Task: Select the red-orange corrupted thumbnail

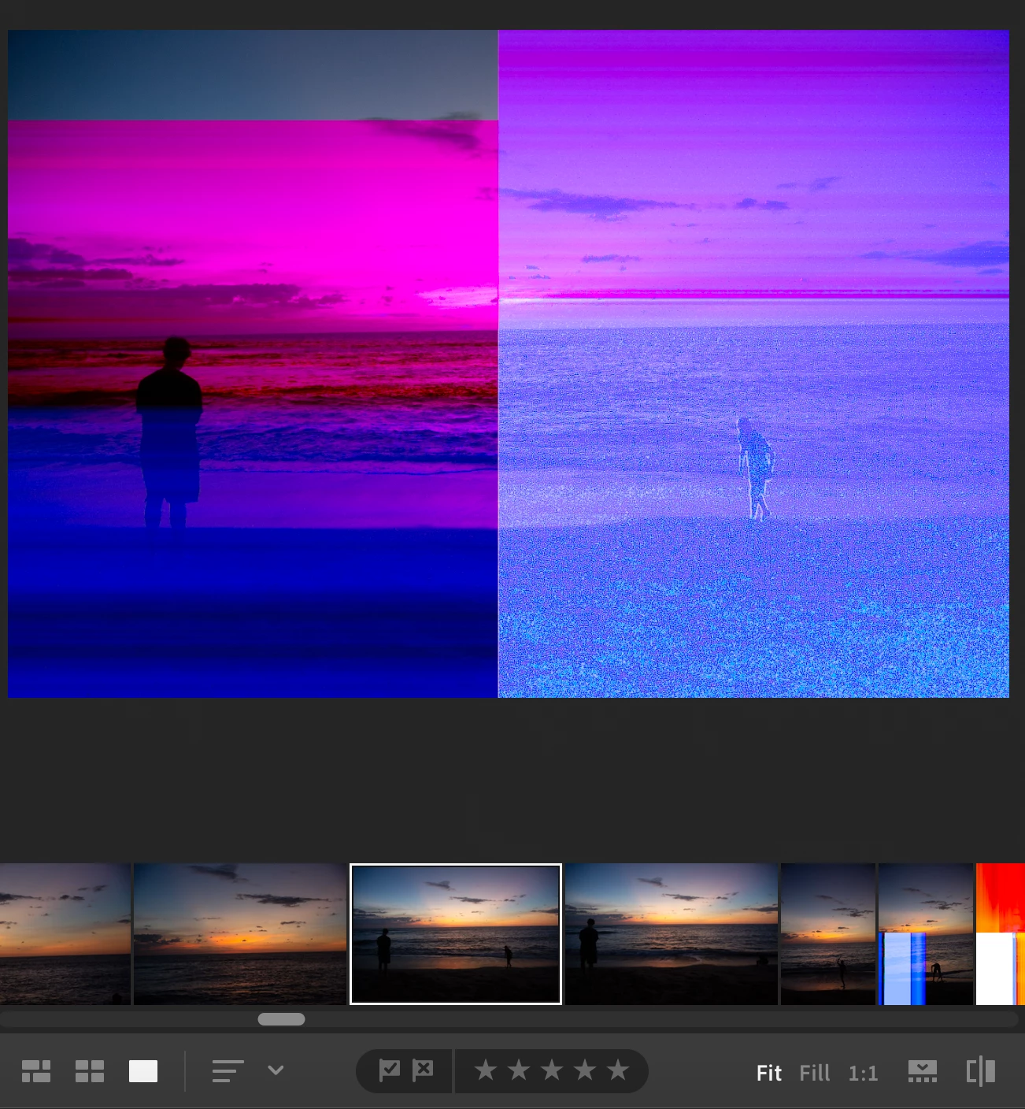Action: pos(1001,934)
